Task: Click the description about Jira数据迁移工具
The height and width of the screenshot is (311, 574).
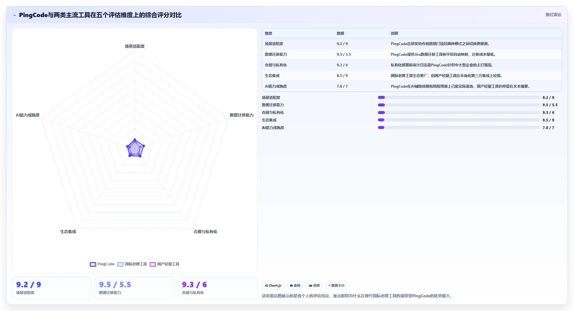Action: click(x=443, y=54)
